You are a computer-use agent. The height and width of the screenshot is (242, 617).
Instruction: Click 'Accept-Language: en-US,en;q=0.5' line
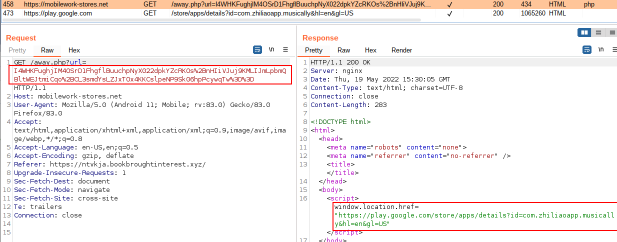tap(76, 147)
